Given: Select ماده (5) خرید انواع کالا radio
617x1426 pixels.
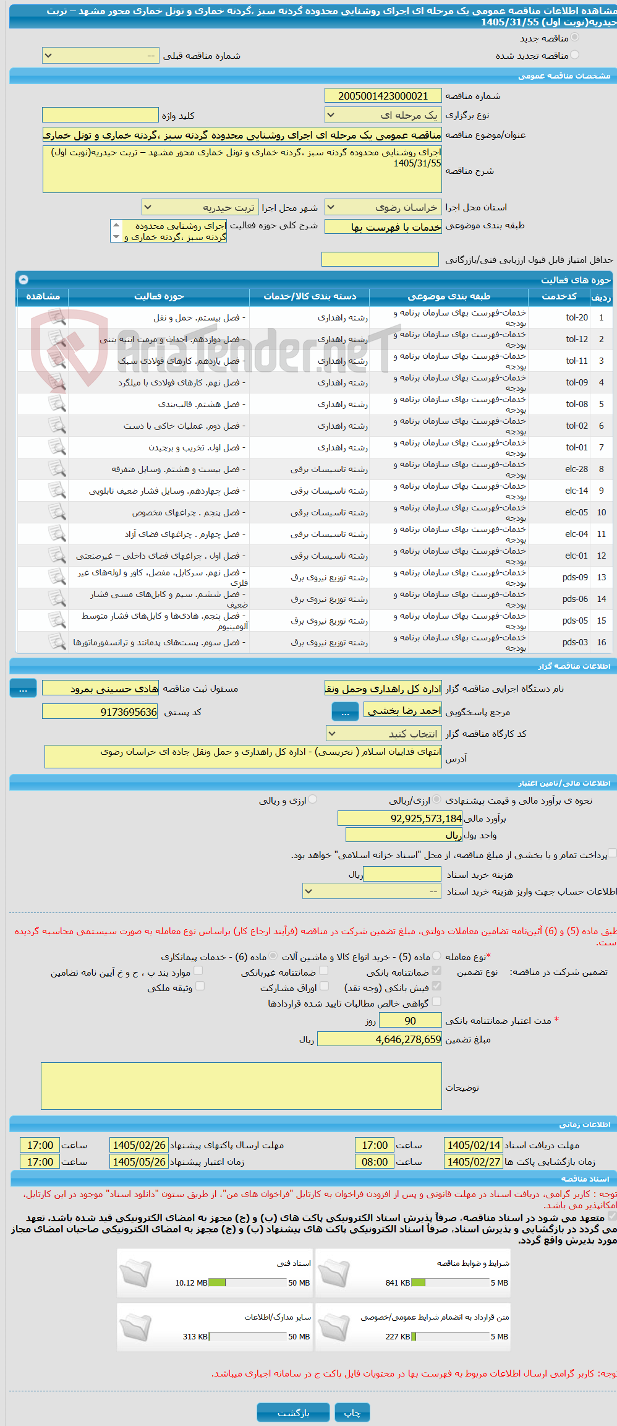Looking at the screenshot, I should [x=437, y=956].
